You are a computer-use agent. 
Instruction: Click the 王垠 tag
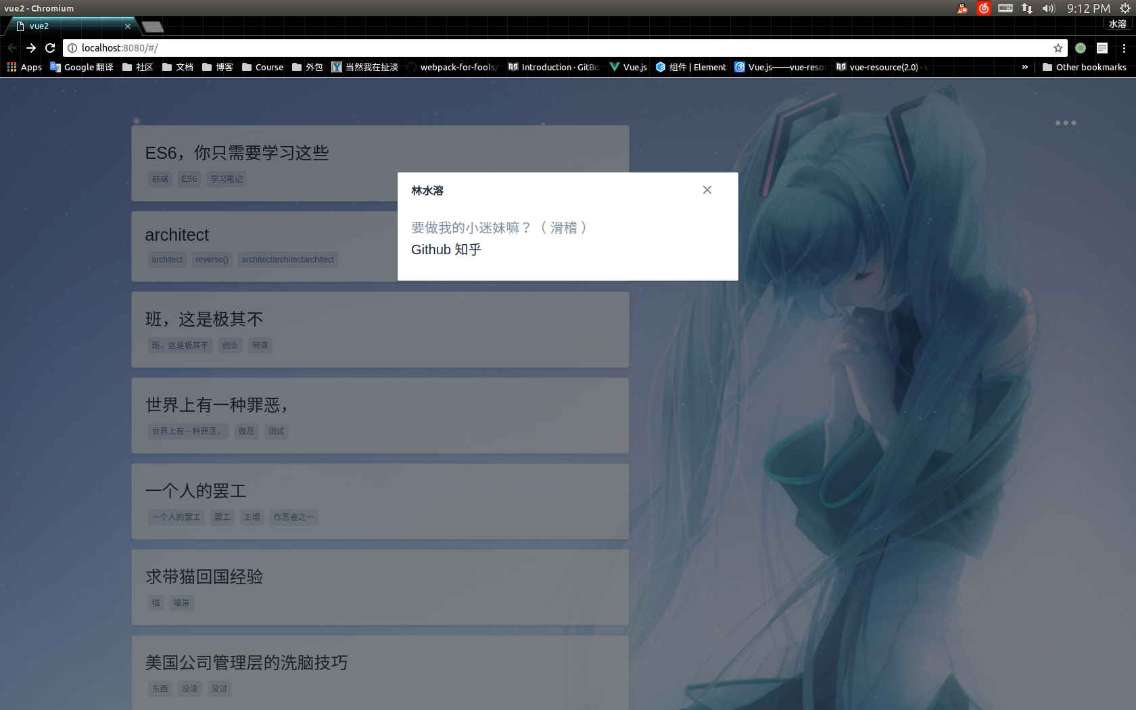pyautogui.click(x=252, y=517)
